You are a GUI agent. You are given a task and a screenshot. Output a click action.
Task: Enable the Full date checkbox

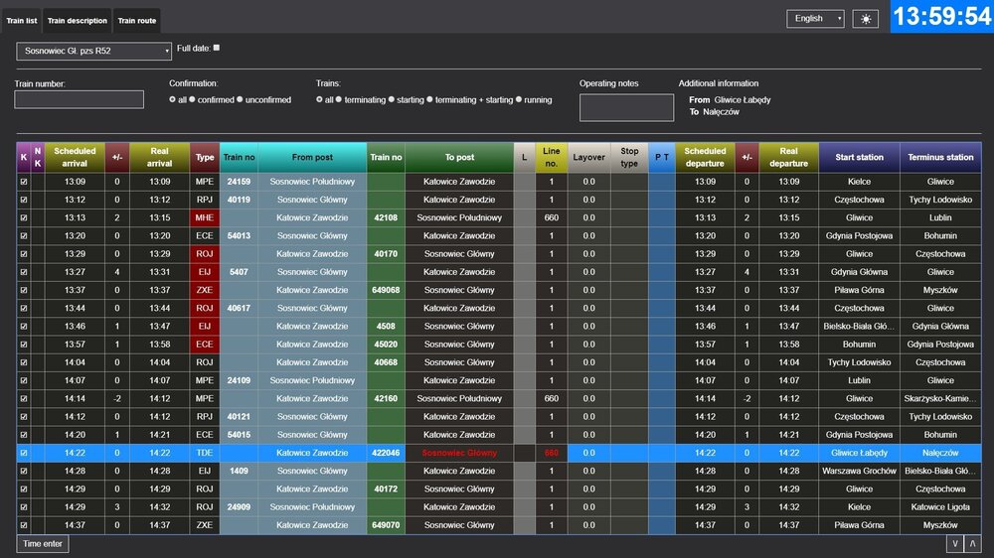click(x=217, y=48)
